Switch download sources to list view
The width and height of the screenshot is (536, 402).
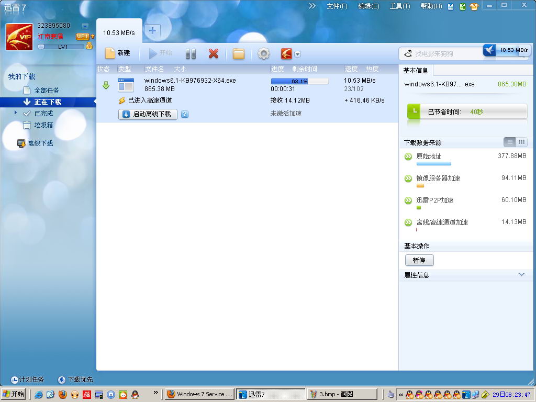point(509,142)
